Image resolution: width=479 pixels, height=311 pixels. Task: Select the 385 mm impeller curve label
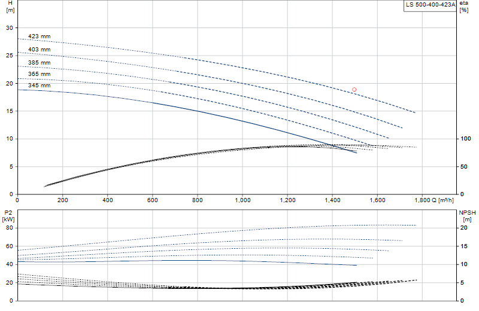pyautogui.click(x=39, y=63)
